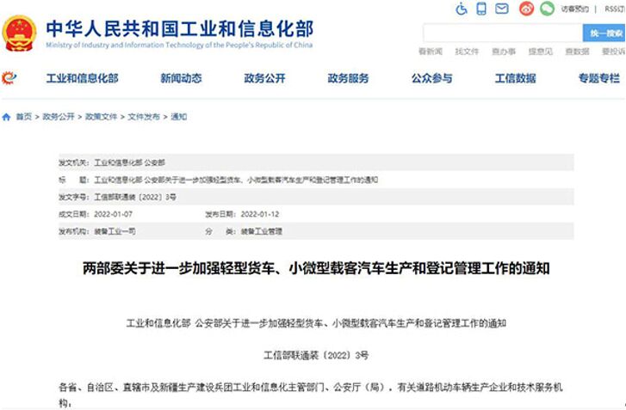Click the 分类 value 装备工业管理
626x410 pixels.
[x=262, y=231]
